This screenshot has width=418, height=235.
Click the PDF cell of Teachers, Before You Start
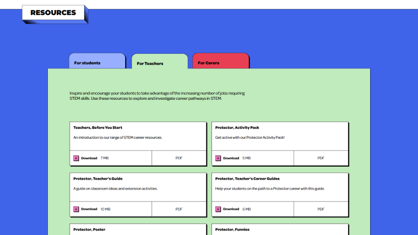click(x=179, y=158)
